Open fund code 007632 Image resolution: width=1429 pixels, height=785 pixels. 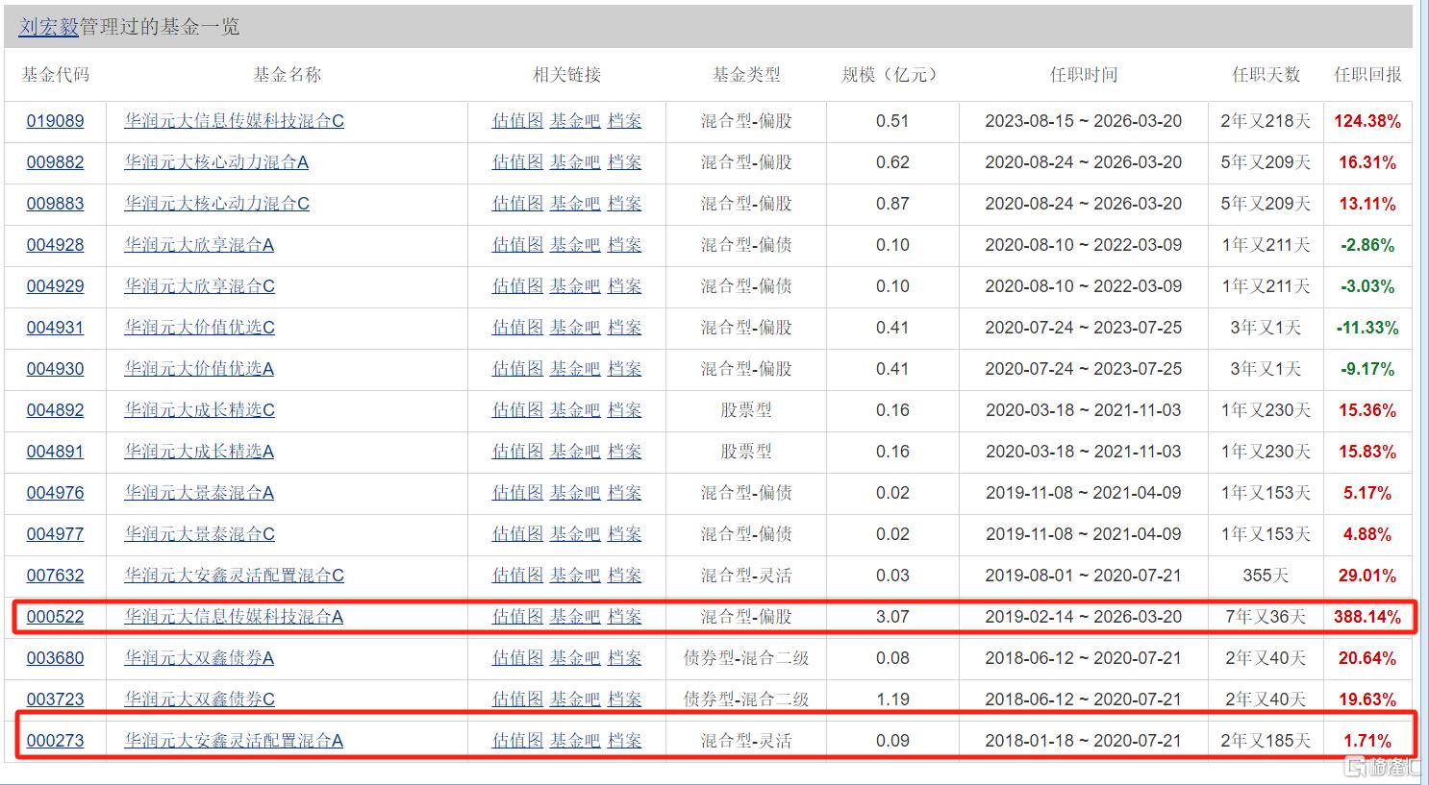55,576
